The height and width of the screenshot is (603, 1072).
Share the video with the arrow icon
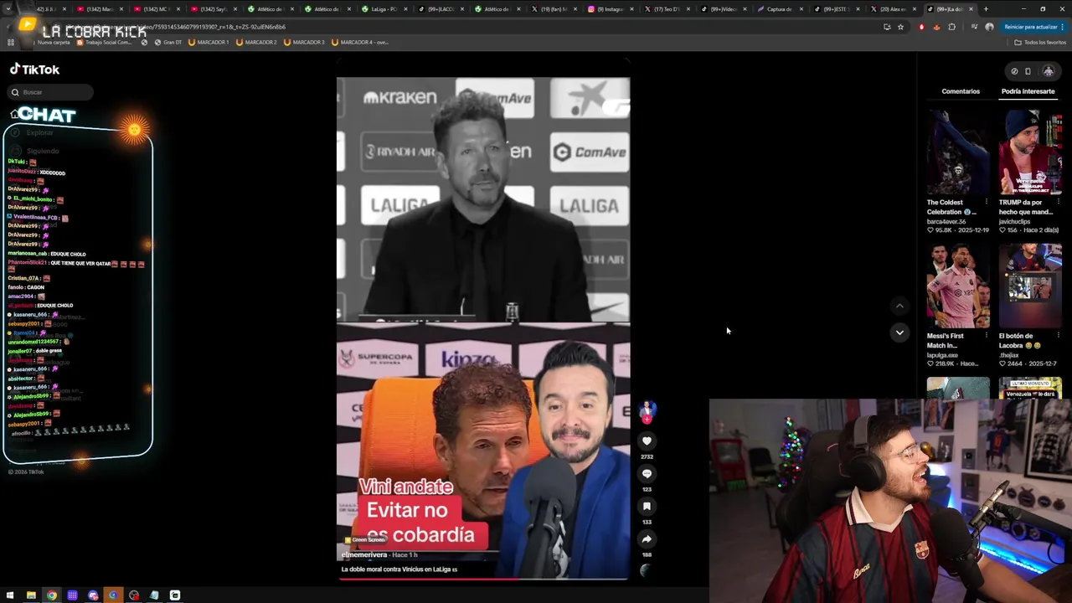click(647, 539)
